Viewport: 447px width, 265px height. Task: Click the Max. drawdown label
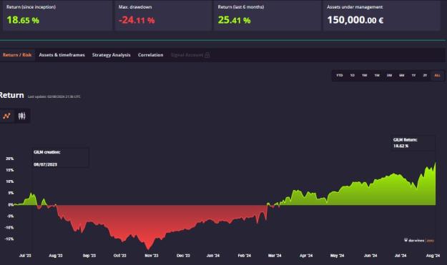click(135, 7)
